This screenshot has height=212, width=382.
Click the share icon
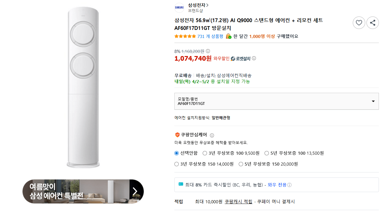373,23
